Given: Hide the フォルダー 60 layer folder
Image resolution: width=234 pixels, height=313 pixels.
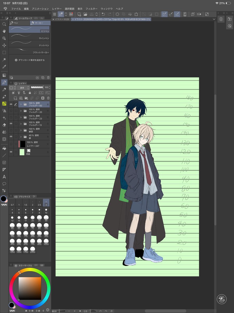Looking at the screenshot, I should pos(11,104).
